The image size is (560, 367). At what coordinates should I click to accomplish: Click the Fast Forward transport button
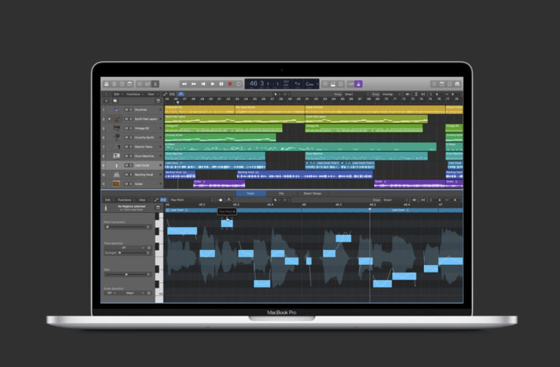pos(193,84)
